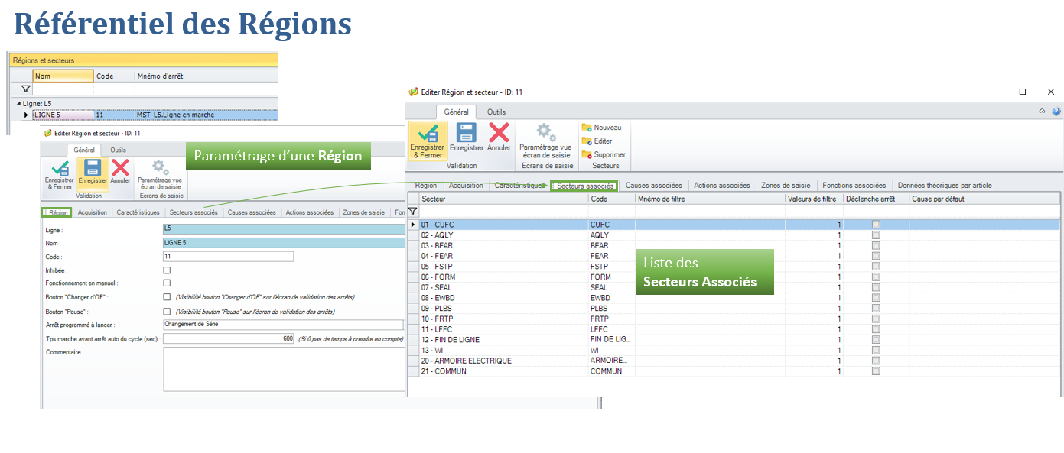Screen dimensions: 1064x453
Task: Select the row "20 - ARMOIRE ELECTRIQUE"
Action: pyautogui.click(x=734, y=361)
